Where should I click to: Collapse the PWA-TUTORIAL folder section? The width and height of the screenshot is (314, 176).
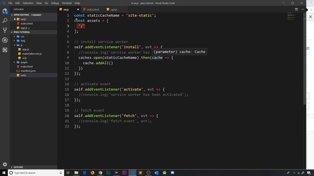coord(34,32)
